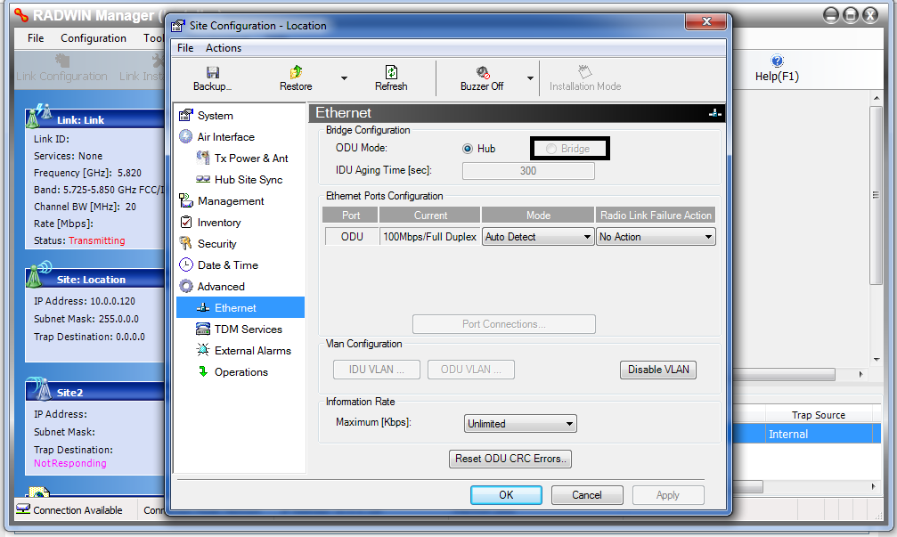Open the Restore dropdown arrow
The image size is (897, 537).
pos(344,78)
